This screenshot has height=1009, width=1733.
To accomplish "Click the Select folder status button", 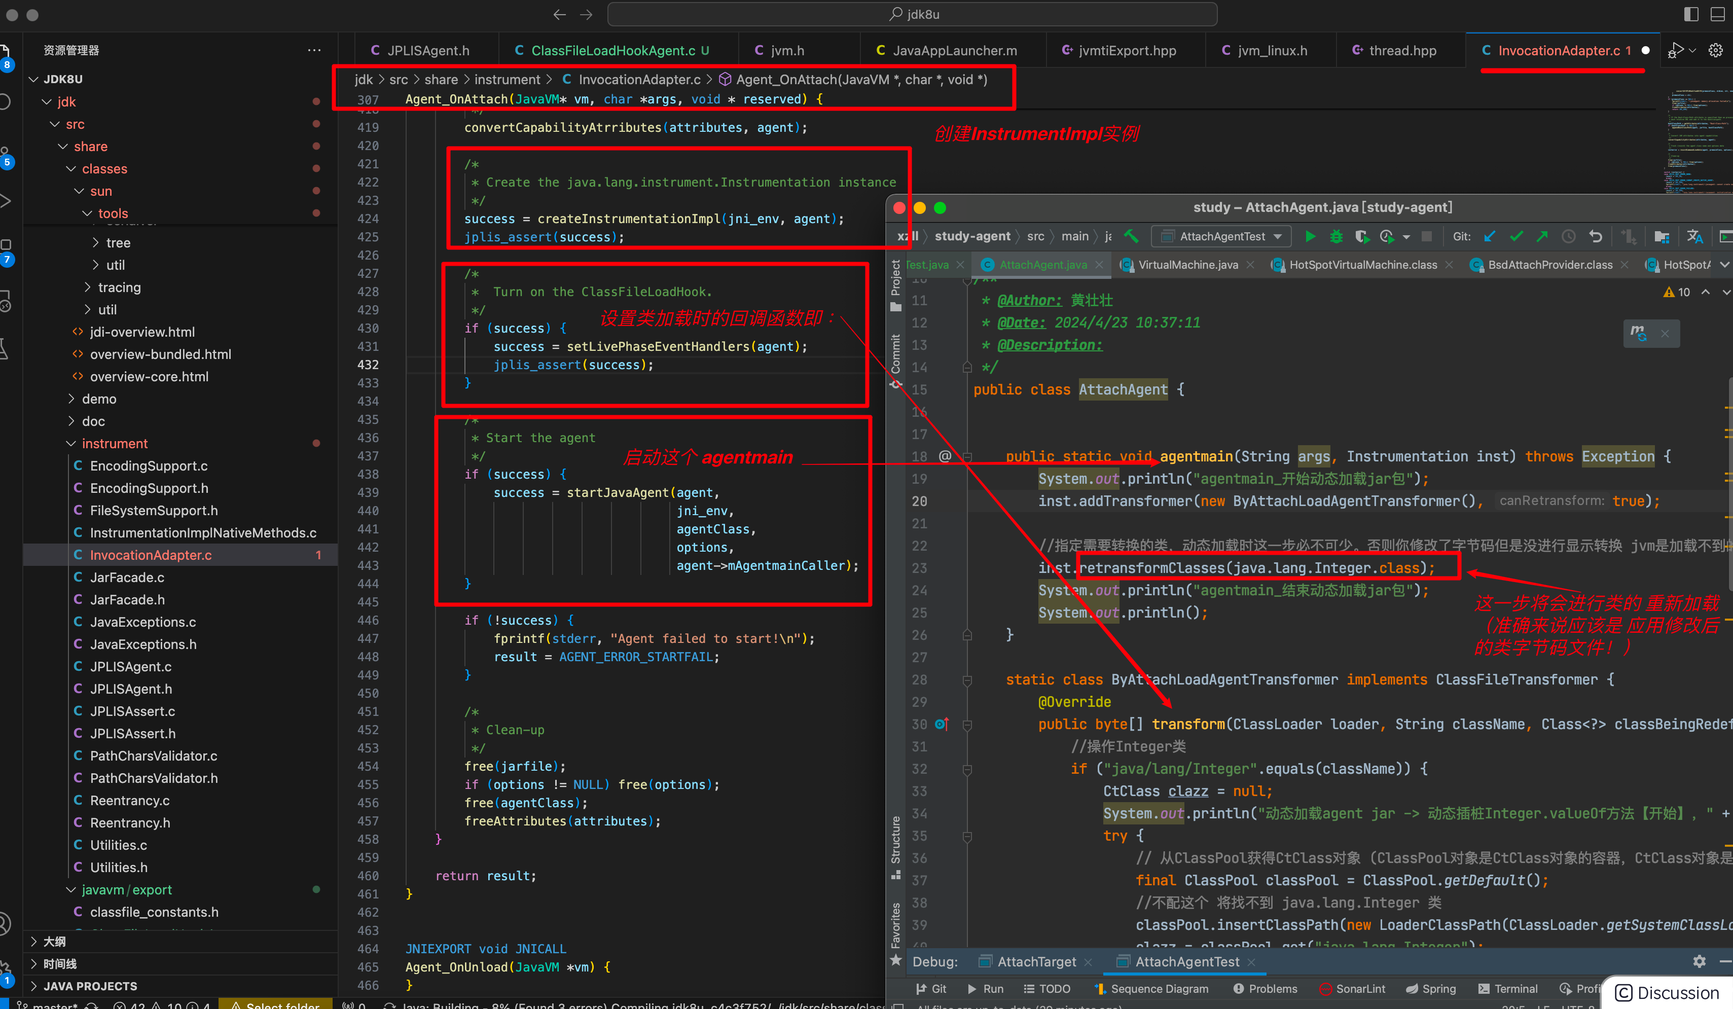I will [x=275, y=1004].
